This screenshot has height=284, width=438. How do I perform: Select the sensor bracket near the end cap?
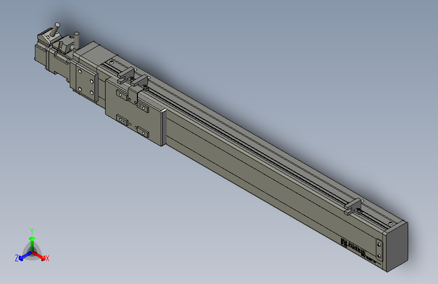tap(353, 207)
